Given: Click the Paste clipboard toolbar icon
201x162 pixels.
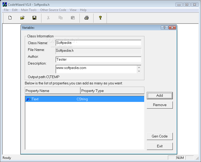Looking at the screenshot, I should click(73, 18).
